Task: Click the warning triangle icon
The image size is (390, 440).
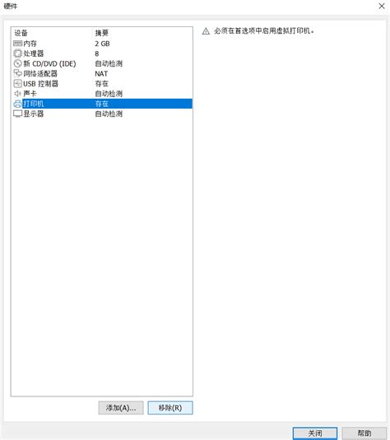Action: click(206, 31)
